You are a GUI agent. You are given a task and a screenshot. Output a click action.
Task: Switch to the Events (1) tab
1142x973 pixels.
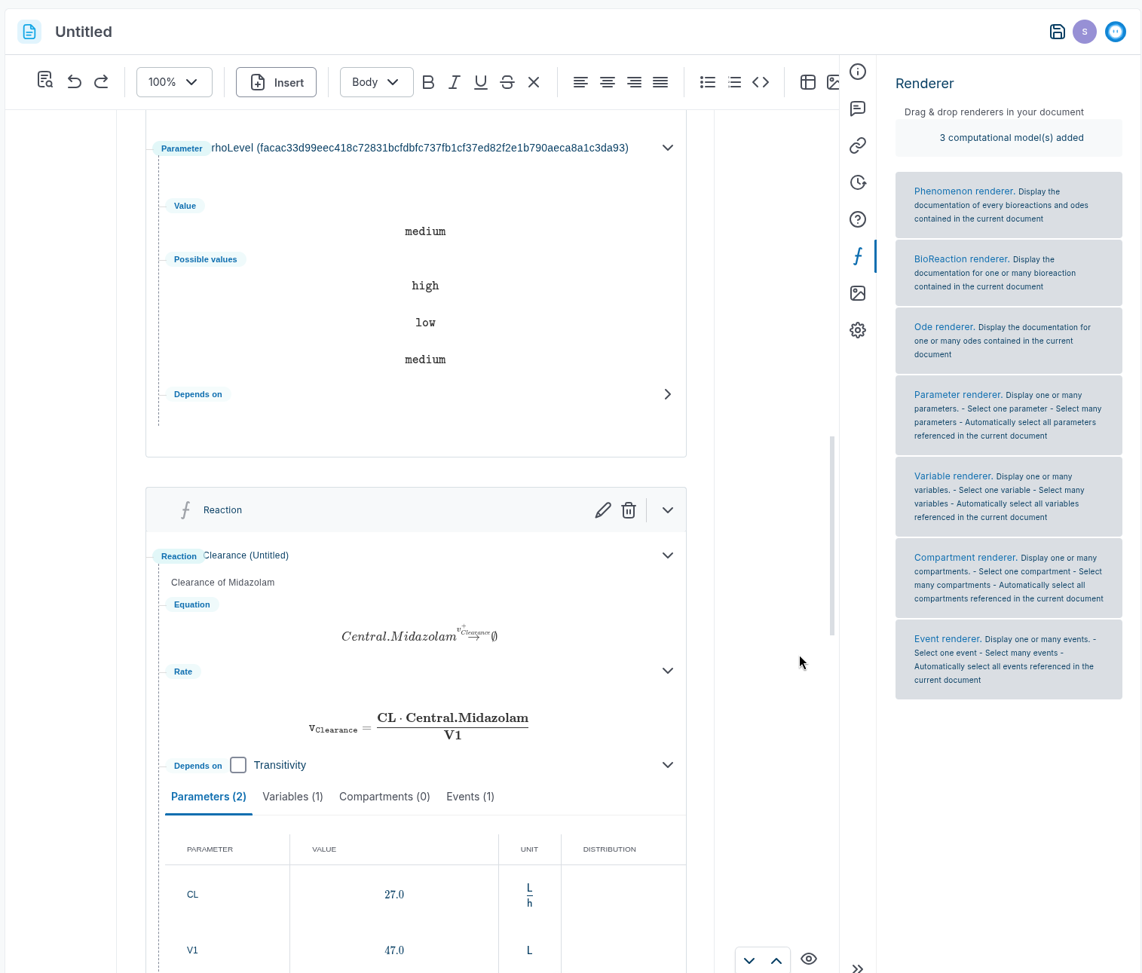coord(470,797)
